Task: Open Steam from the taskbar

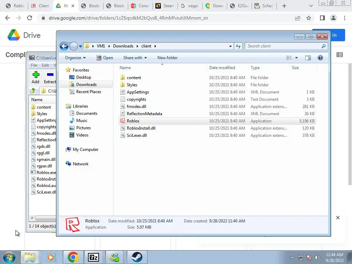Action: pyautogui.click(x=137, y=257)
